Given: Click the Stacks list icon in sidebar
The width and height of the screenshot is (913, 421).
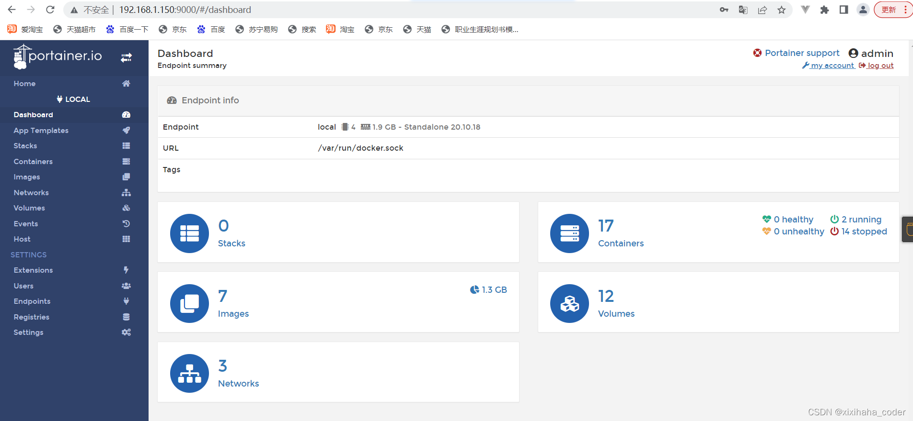Looking at the screenshot, I should (126, 146).
